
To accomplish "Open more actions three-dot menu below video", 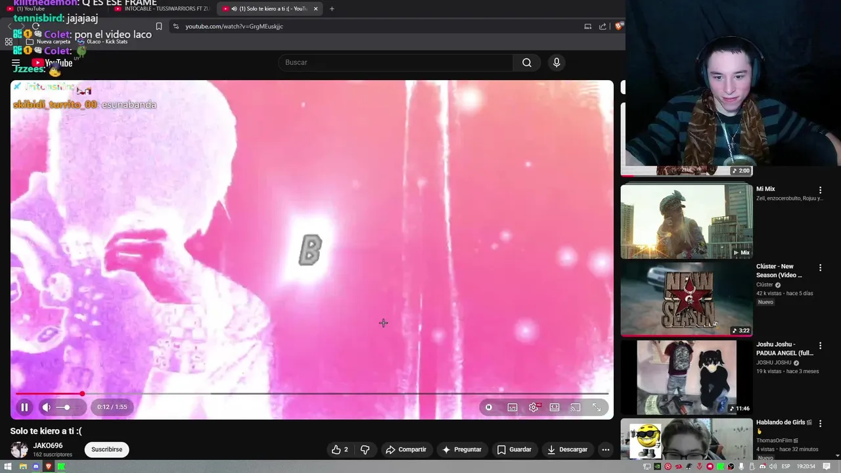I will point(606,449).
